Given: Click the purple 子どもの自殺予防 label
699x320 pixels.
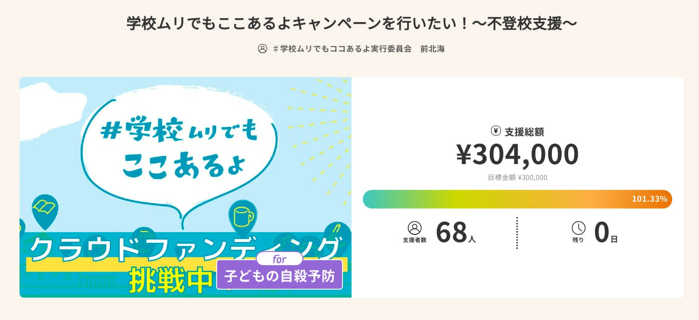Looking at the screenshot, I should tap(279, 276).
